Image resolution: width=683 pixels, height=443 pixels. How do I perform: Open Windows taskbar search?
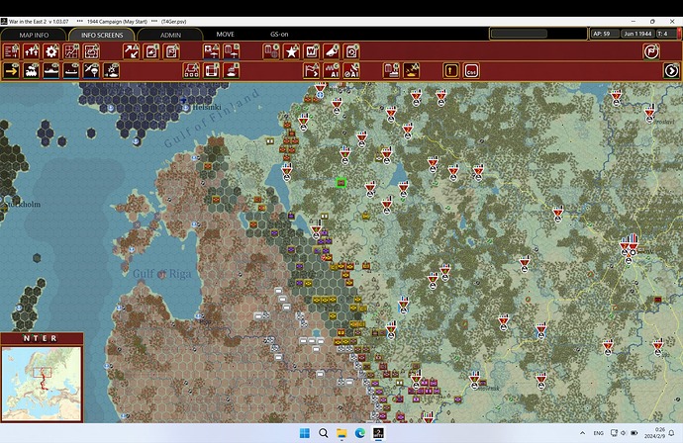pos(324,433)
